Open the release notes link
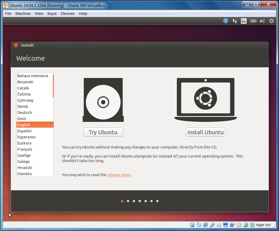279x231 pixels. click(x=119, y=175)
